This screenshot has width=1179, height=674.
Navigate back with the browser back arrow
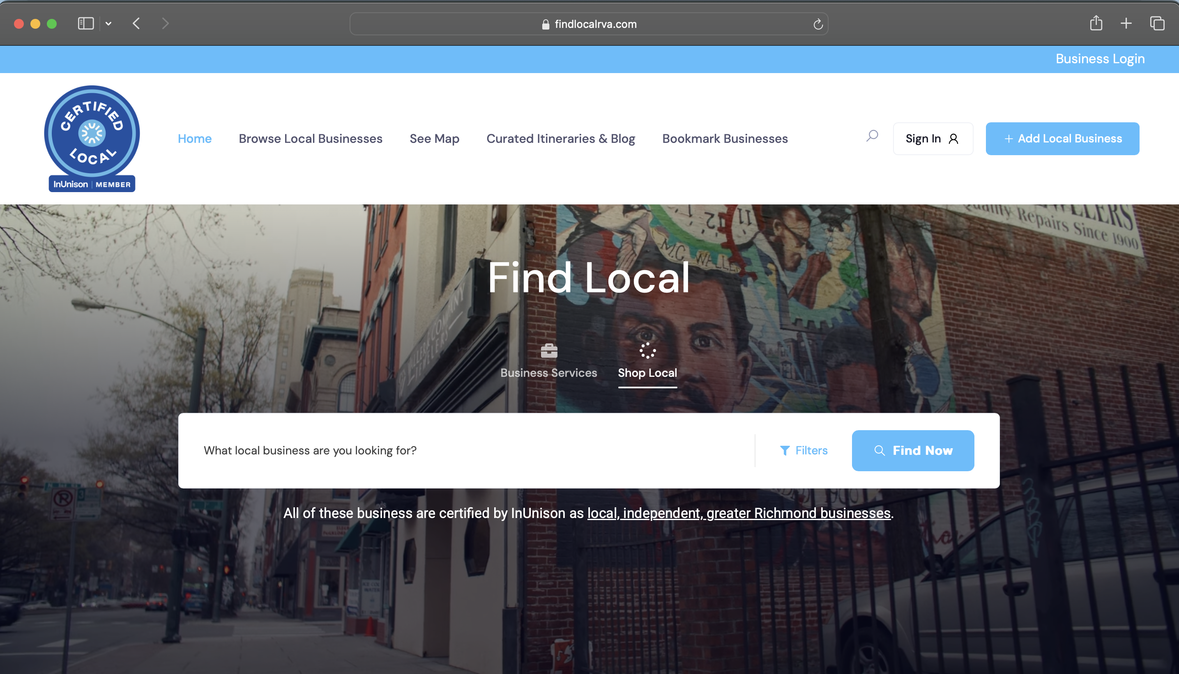coord(136,24)
